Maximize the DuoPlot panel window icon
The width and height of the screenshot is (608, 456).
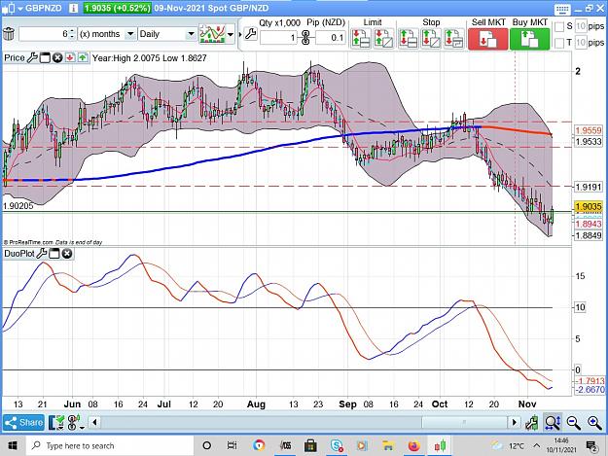[54, 254]
